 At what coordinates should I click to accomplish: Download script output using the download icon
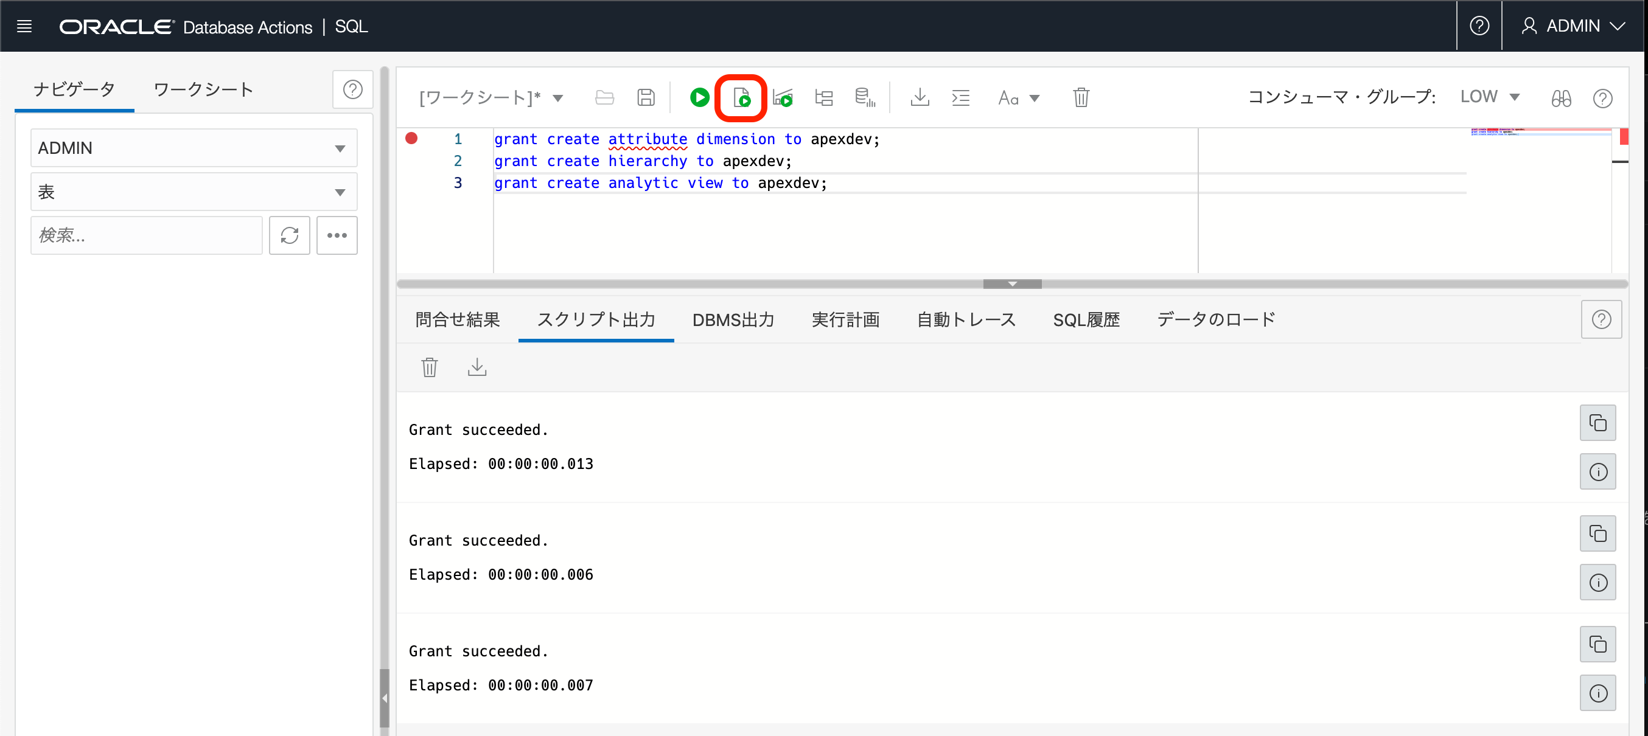tap(477, 367)
